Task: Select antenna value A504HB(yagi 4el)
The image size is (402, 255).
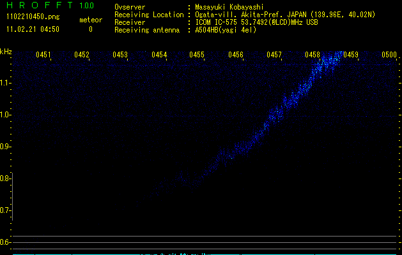Action: click(x=226, y=30)
